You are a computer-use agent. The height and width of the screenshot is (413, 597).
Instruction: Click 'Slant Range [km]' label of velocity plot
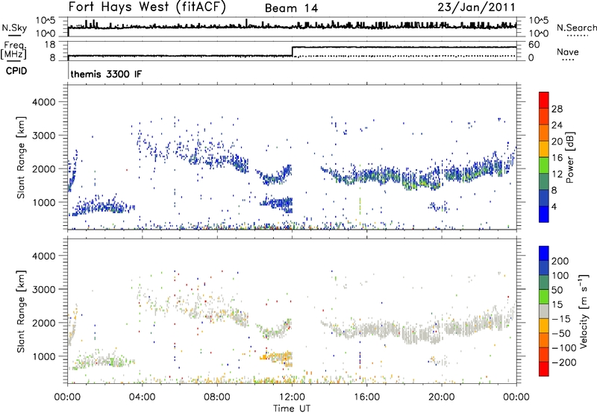[21, 312]
